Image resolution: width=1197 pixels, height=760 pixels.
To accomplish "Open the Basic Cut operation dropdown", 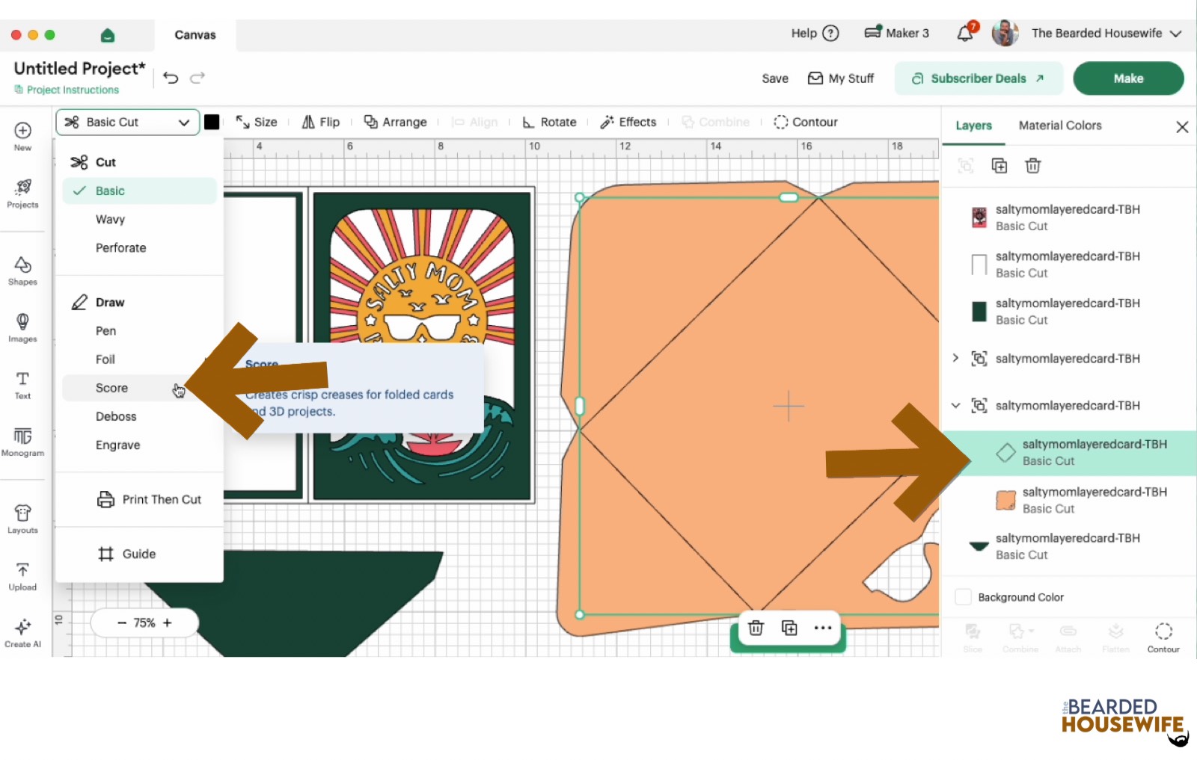I will [127, 122].
